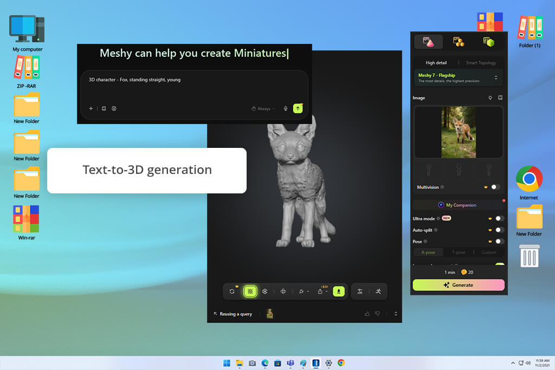Enable the Auto-split switch
Screen dimensions: 555x370
pyautogui.click(x=499, y=230)
